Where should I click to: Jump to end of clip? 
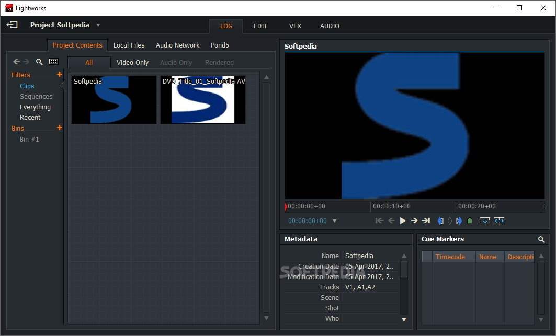[x=426, y=221]
